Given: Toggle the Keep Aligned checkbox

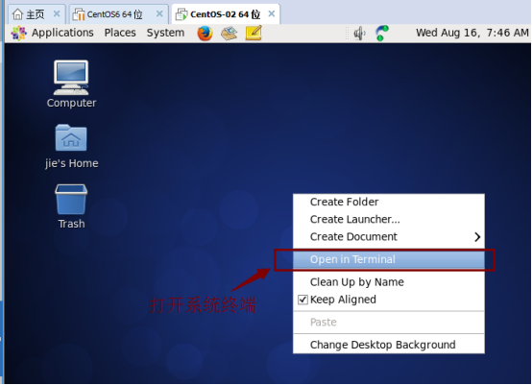Looking at the screenshot, I should coord(302,300).
